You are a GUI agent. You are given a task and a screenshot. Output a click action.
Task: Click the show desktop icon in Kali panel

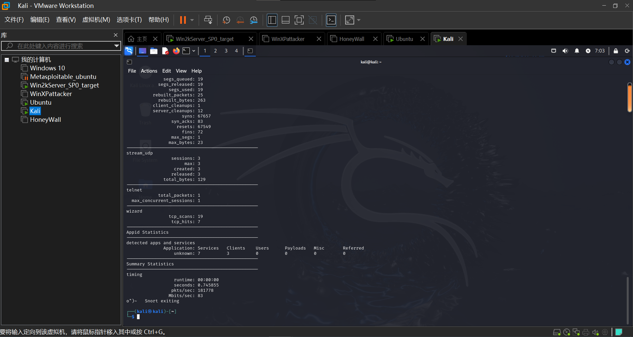pos(143,51)
